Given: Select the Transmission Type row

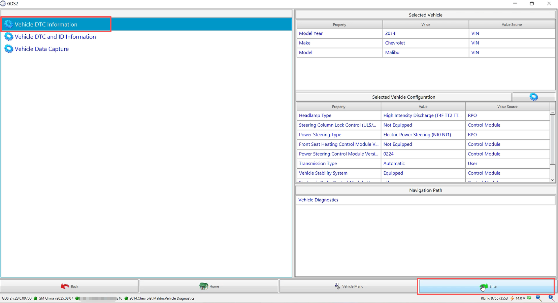Looking at the screenshot, I should click(x=318, y=164).
